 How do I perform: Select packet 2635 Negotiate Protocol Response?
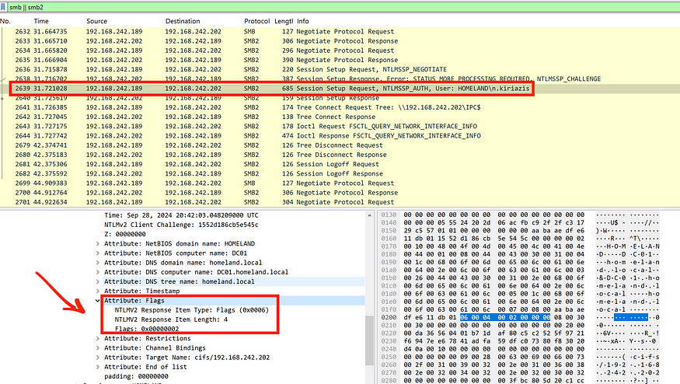pyautogui.click(x=340, y=61)
